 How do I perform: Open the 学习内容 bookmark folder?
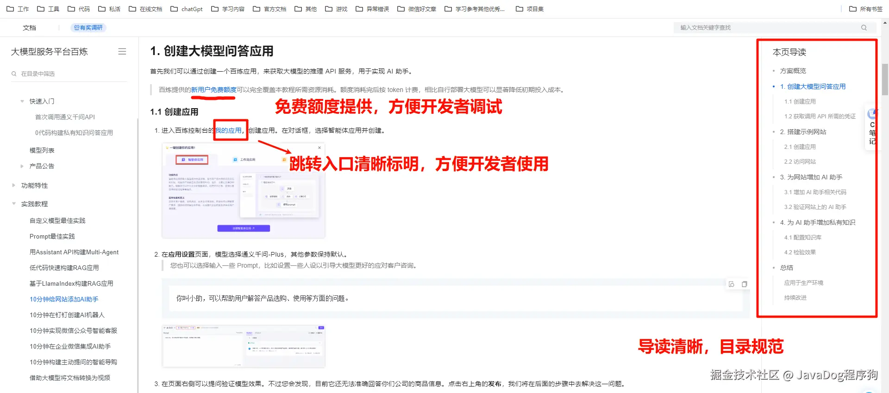(x=228, y=9)
